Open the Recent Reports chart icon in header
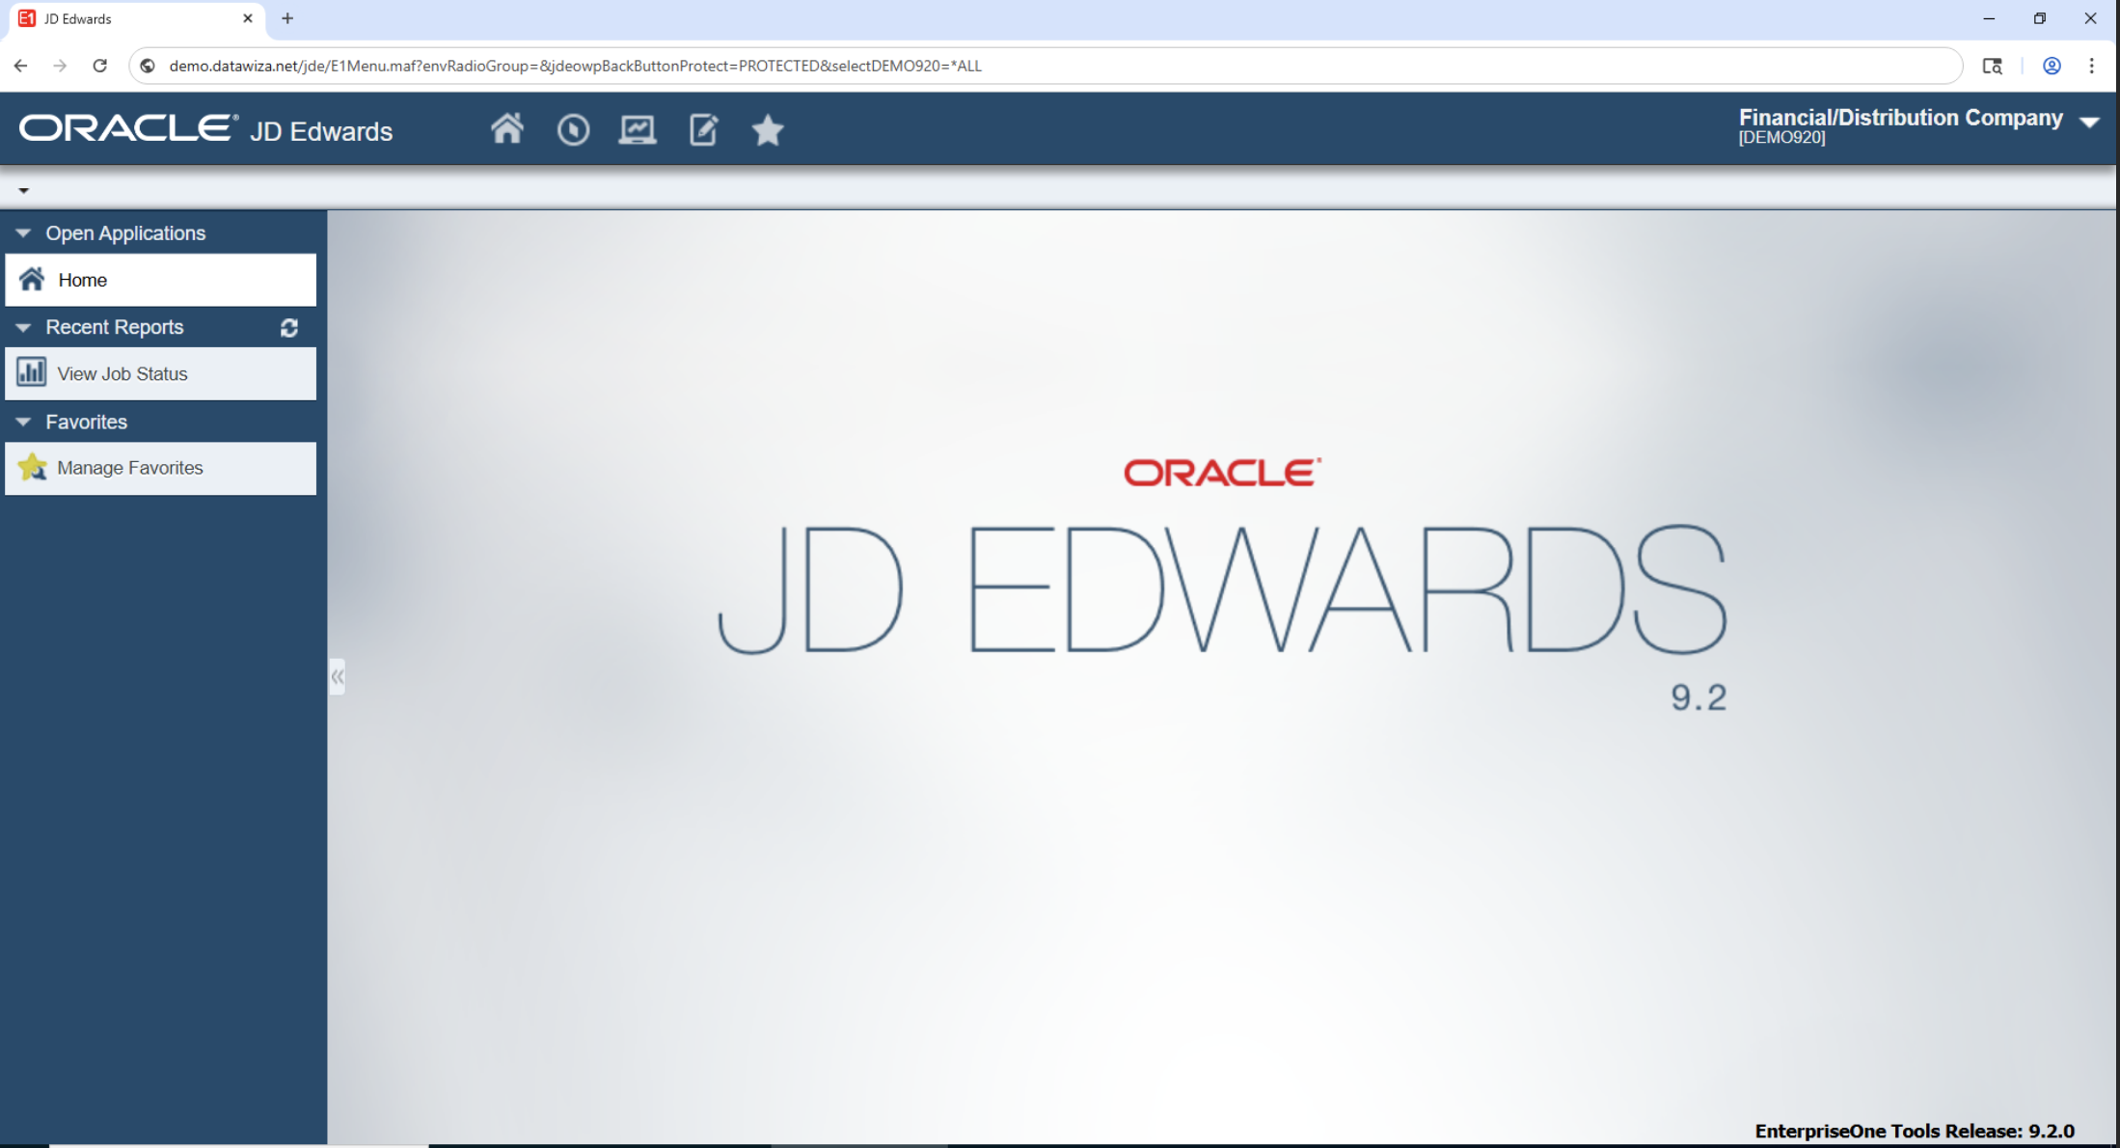 (638, 129)
